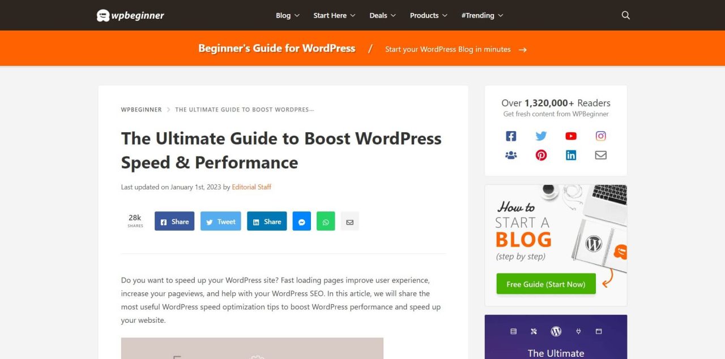The height and width of the screenshot is (359, 725).
Task: Open the LinkedIn icon in sidebar
Action: (571, 155)
